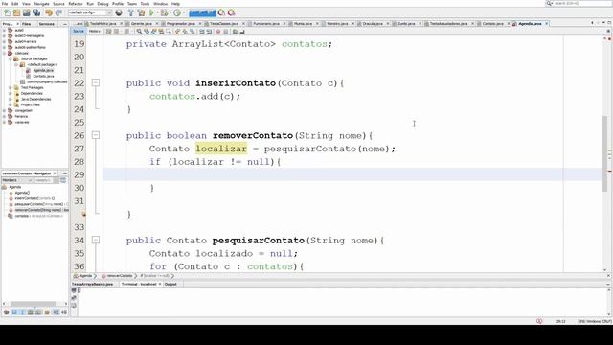The image size is (613, 345).
Task: Open the Navigate menu
Action: tap(41, 4)
